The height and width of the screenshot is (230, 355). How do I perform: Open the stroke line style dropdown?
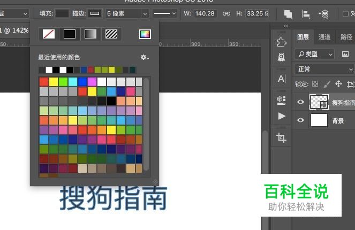point(164,13)
